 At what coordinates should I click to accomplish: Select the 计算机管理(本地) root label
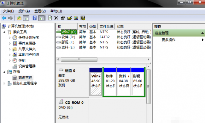click(x=20, y=26)
